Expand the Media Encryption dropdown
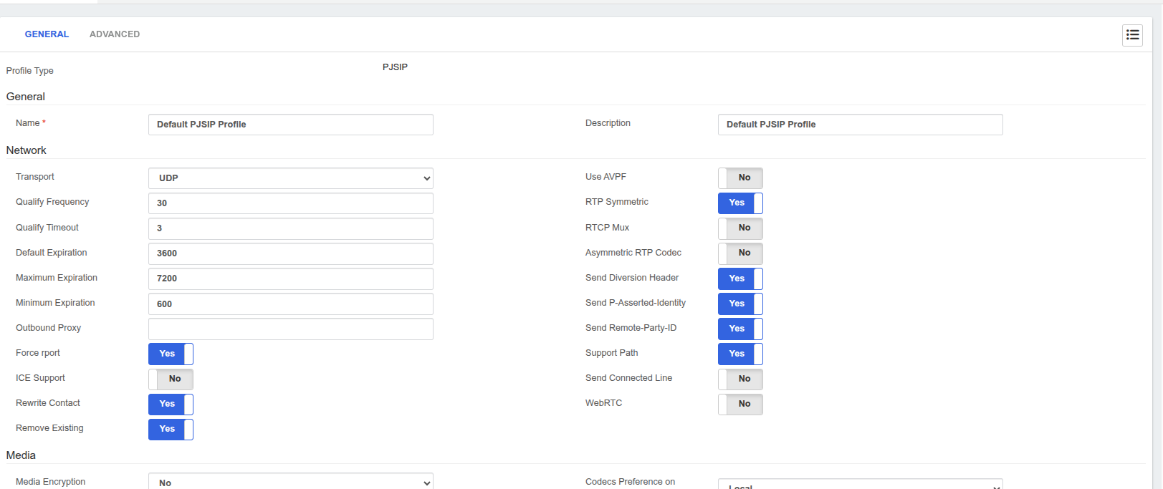 (x=290, y=482)
